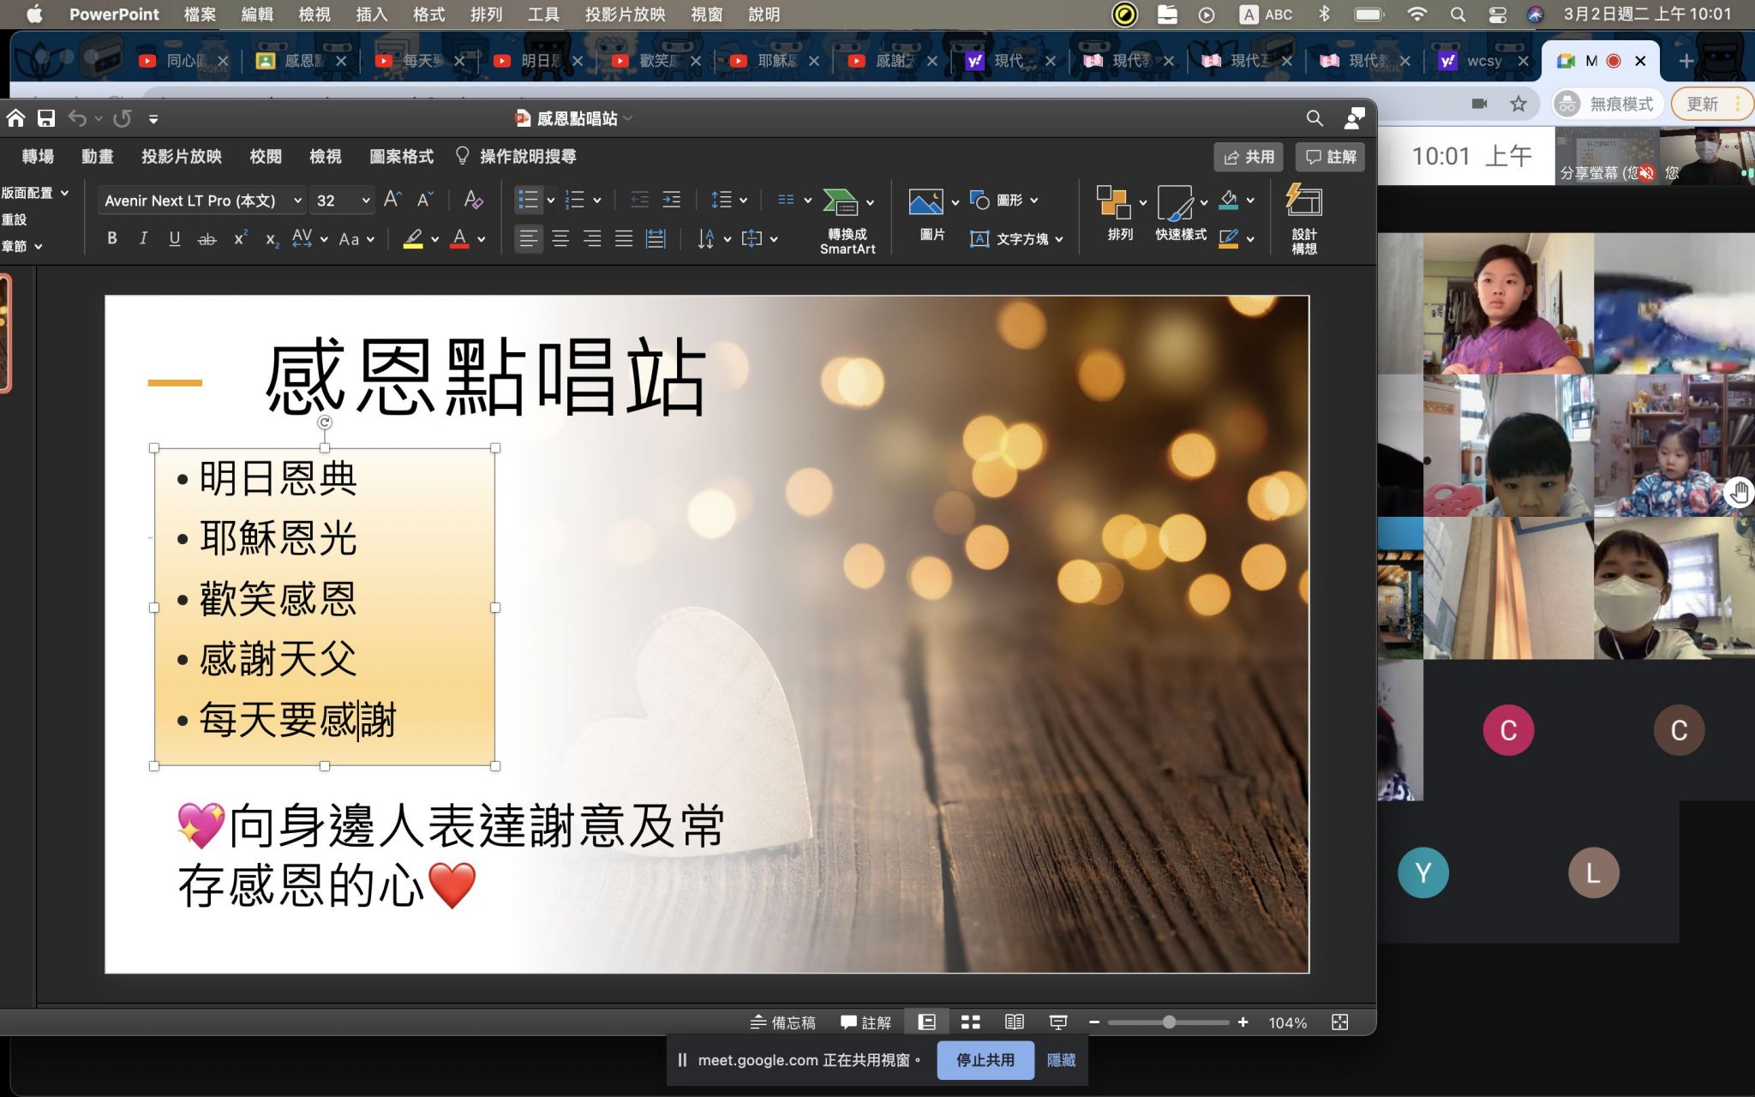
Task: Toggle bullet list formatting
Action: click(528, 200)
